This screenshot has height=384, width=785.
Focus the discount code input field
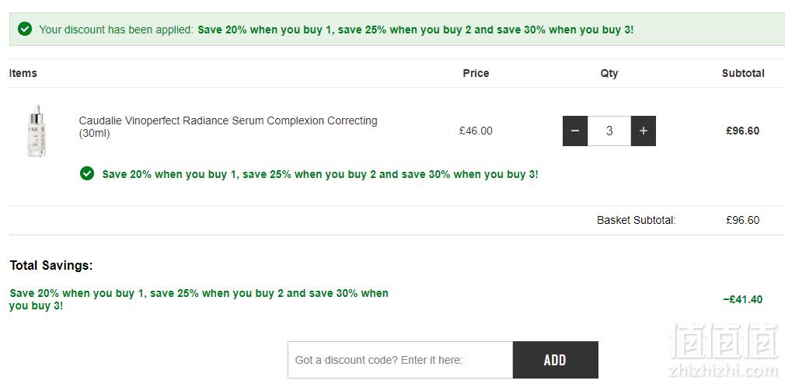[x=400, y=360]
